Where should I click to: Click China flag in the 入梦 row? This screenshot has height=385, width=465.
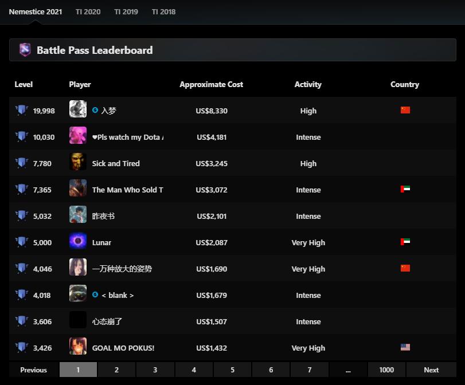pyautogui.click(x=405, y=110)
